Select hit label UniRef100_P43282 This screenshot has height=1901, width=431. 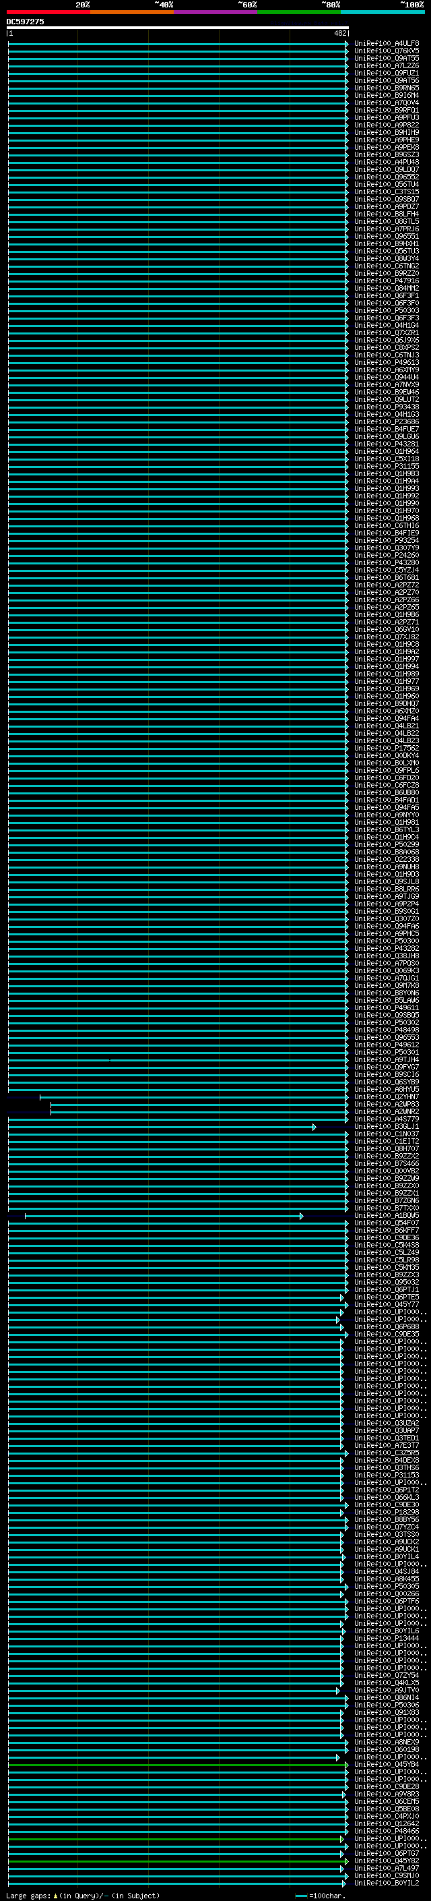387,948
